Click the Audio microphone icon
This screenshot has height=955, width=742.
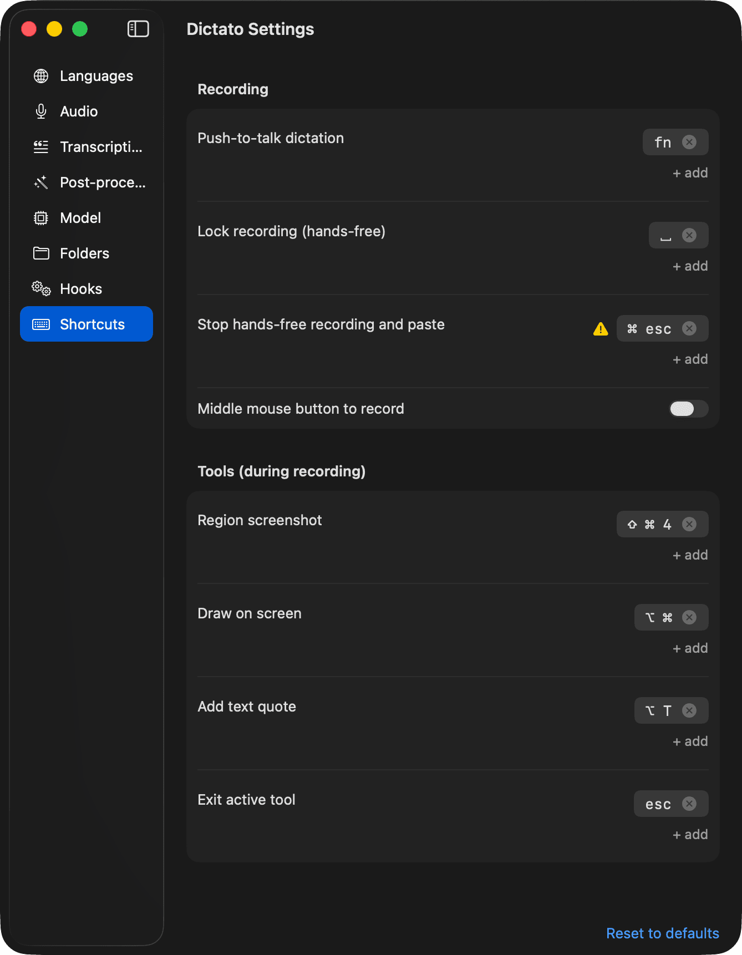click(41, 111)
